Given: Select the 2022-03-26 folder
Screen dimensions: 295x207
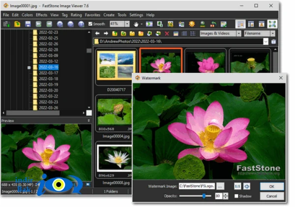Looking at the screenshot, I should [x=48, y=108].
